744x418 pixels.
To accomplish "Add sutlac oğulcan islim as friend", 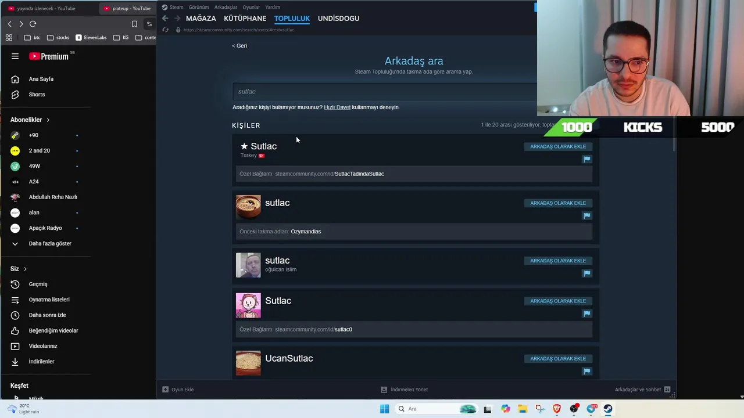I will point(558,261).
